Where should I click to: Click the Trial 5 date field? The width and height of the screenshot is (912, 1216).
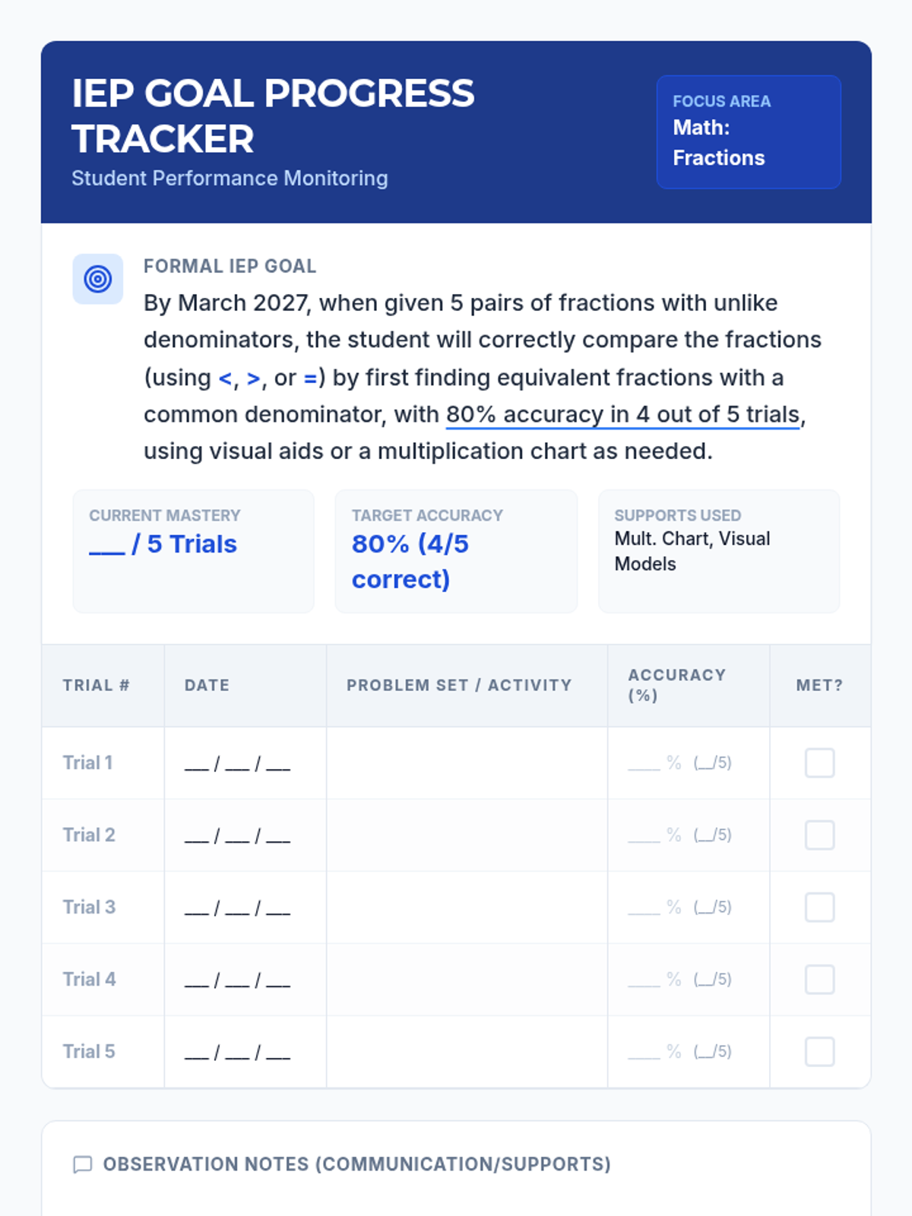(x=237, y=1053)
